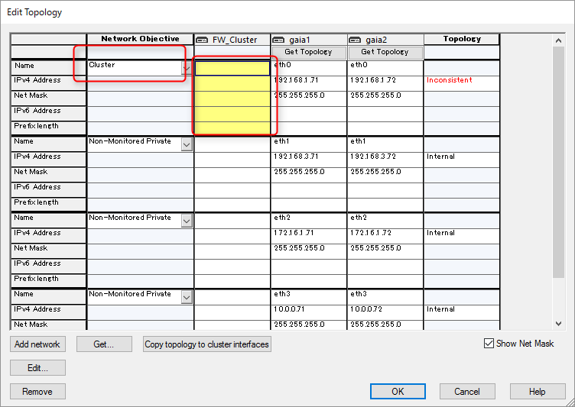The height and width of the screenshot is (407, 575).
Task: Select gaia1 eth1 name cell
Action: 309,144
